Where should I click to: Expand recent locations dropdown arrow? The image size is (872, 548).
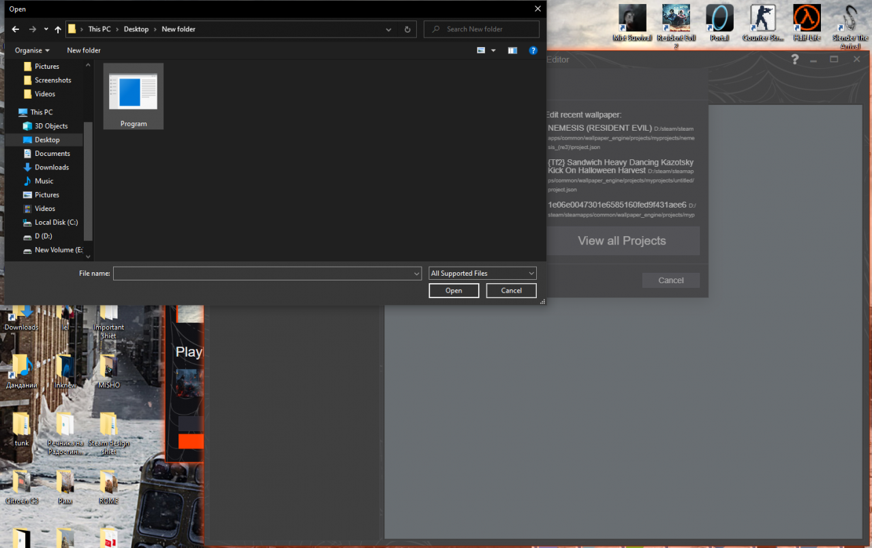pyautogui.click(x=46, y=29)
